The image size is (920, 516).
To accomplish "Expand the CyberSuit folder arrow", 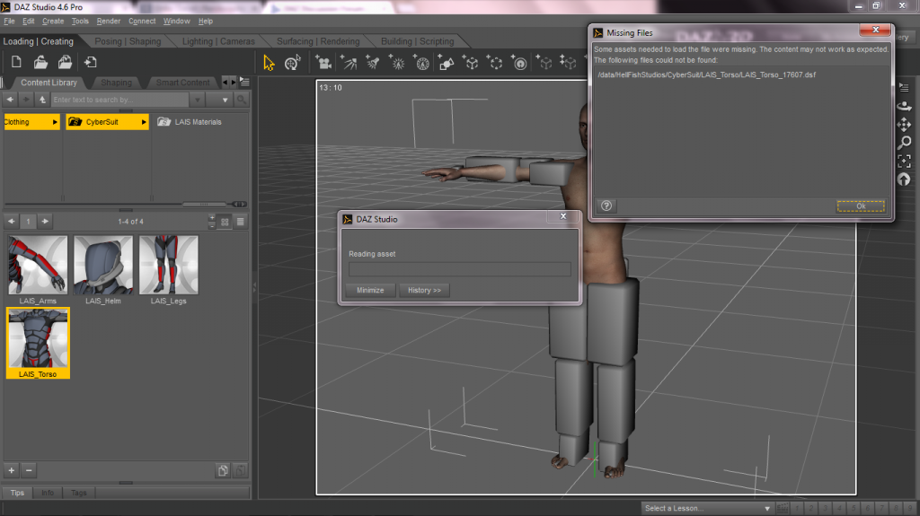I will click(144, 122).
